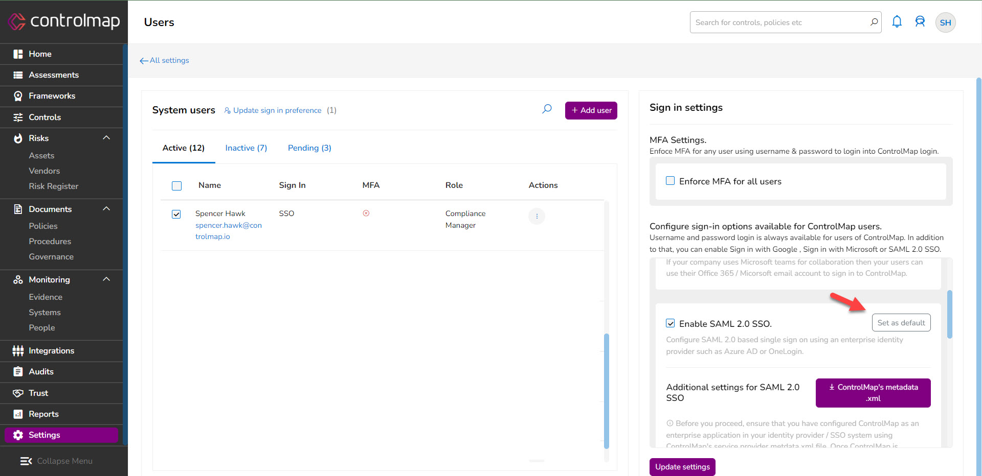Open Assessments list icon
The height and width of the screenshot is (476, 982).
coord(18,75)
